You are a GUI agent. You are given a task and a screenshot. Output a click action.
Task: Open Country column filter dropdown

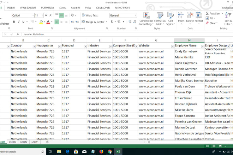point(34,46)
